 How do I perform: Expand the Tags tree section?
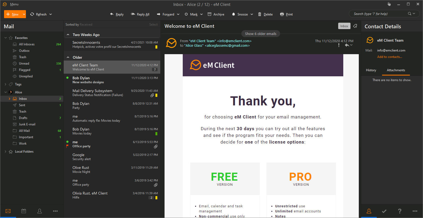point(5,84)
